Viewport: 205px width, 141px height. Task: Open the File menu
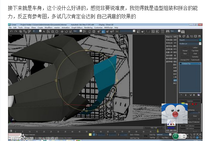coord(10,27)
